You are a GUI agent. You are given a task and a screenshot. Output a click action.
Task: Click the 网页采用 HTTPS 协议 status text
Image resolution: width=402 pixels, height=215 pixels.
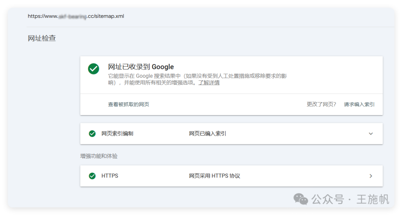coord(215,176)
